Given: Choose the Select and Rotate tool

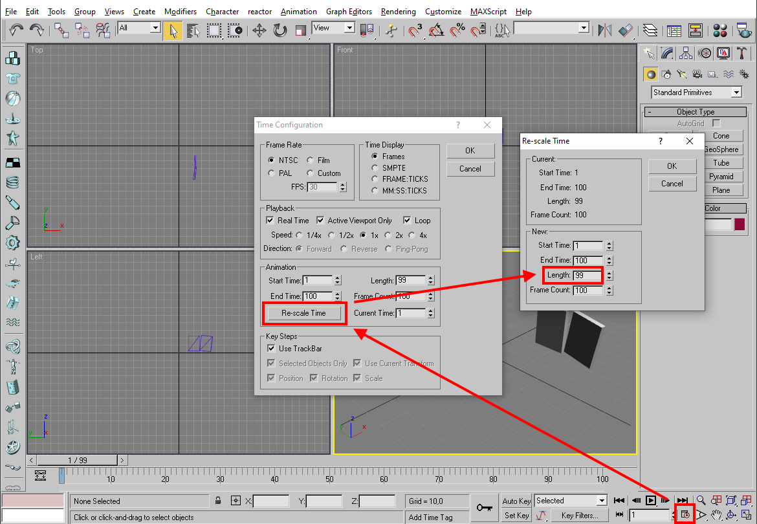Looking at the screenshot, I should tap(280, 30).
